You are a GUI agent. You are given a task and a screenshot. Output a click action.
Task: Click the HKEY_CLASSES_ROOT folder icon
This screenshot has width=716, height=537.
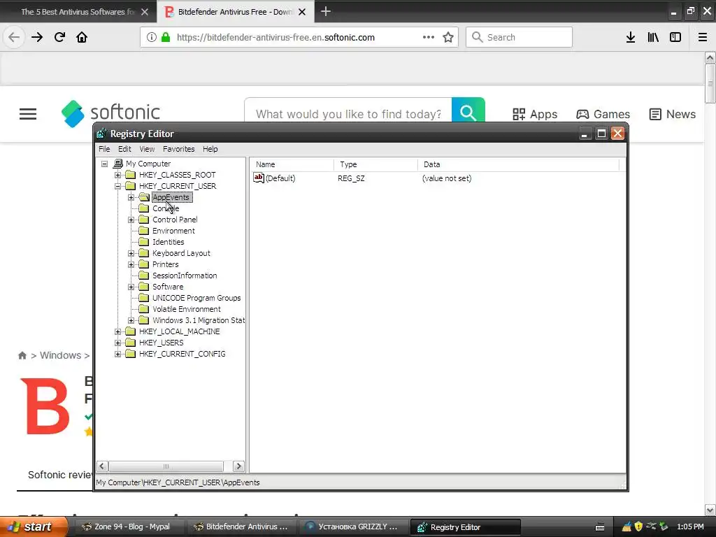pyautogui.click(x=130, y=175)
